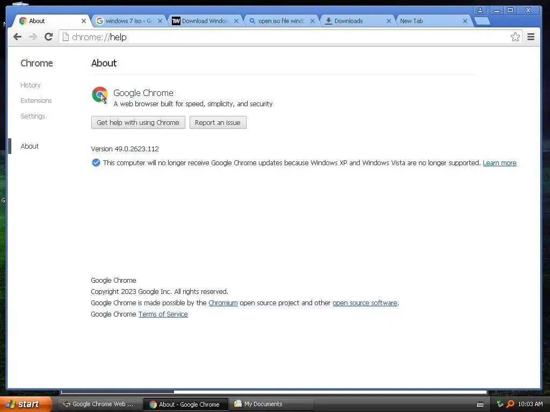Screen dimensions: 550x412
Task: Click the Copyright 2023 Google Inc. text
Action: coord(160,291)
